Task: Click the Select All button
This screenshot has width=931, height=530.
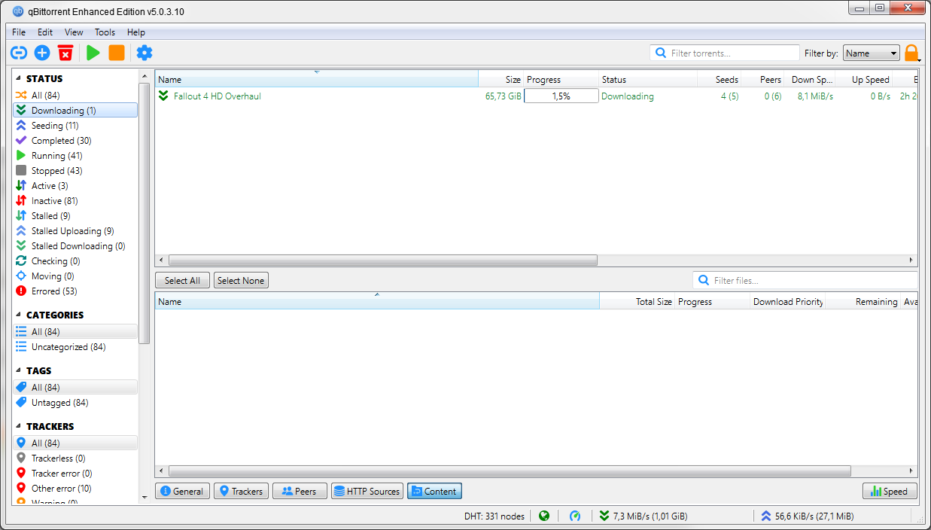Action: coord(182,280)
